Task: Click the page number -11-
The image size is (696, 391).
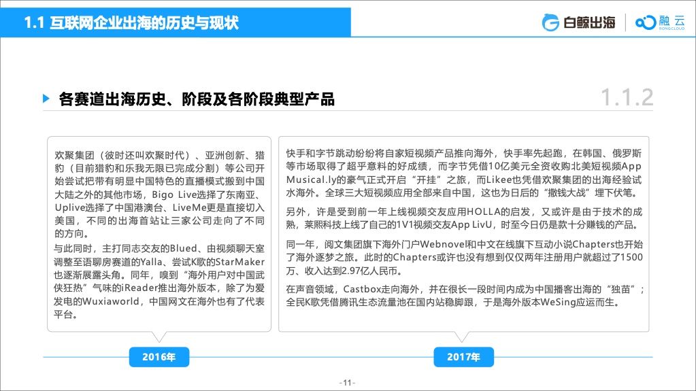Action: pos(347,383)
